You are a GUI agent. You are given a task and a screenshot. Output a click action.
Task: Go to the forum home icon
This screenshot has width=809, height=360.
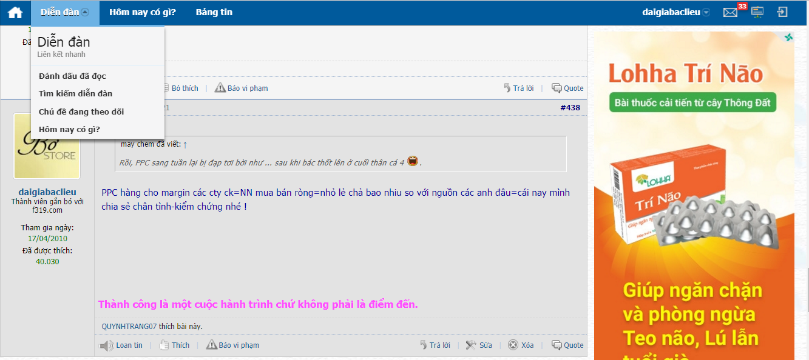15,12
